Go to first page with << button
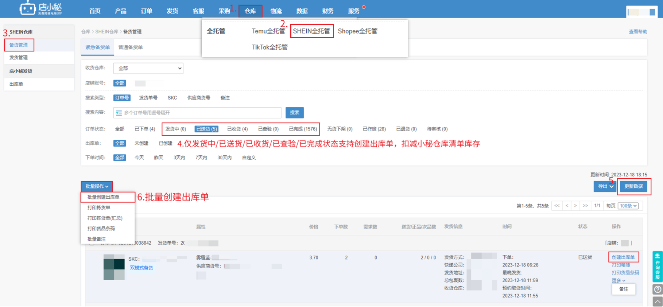The height and width of the screenshot is (307, 663). click(x=557, y=206)
